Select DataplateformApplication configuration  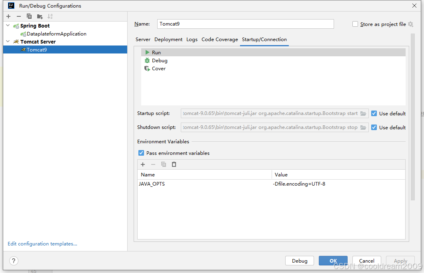56,34
